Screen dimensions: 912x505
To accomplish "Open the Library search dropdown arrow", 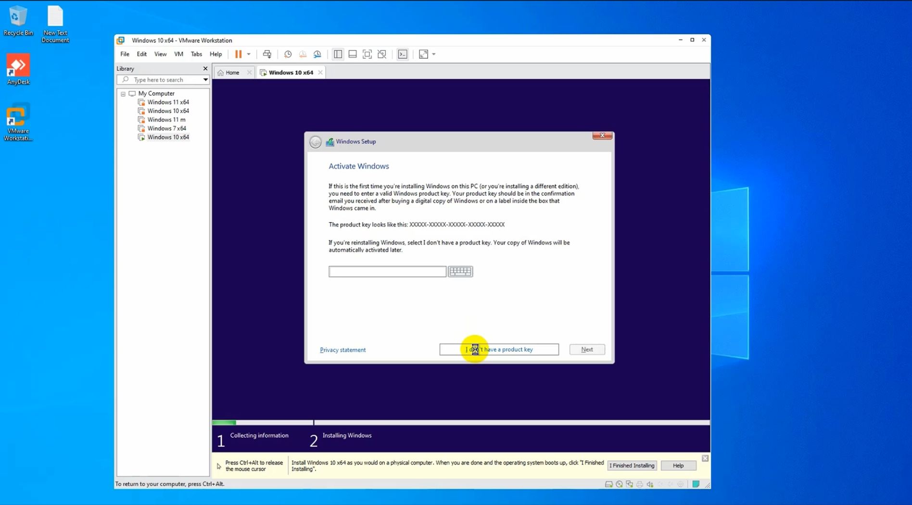I will 205,80.
